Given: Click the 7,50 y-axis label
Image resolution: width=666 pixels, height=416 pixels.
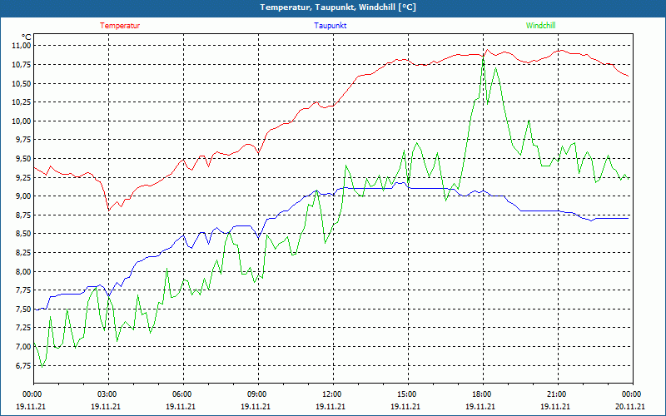Looking at the screenshot, I should pos(22,309).
